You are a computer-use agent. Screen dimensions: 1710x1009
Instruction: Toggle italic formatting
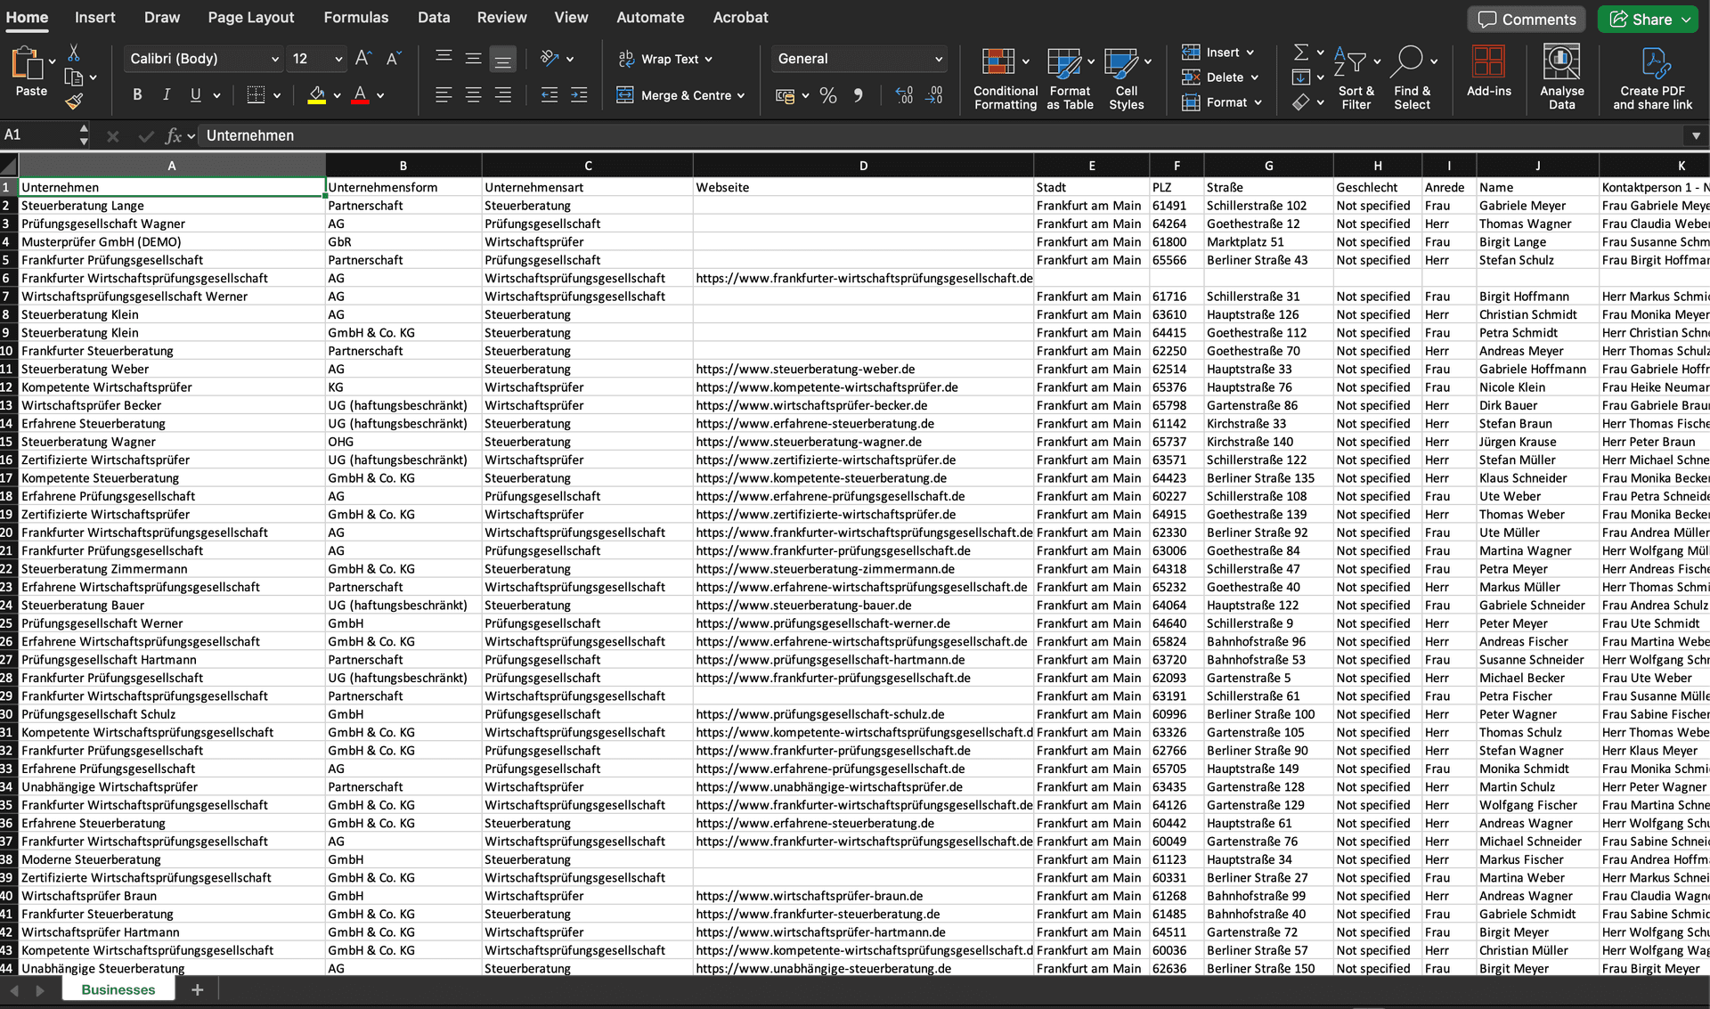166,94
